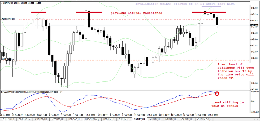Image resolution: width=260 pixels, height=121 pixels.
Task: Click the 141.060 price scale value
Action: pos(254,83)
